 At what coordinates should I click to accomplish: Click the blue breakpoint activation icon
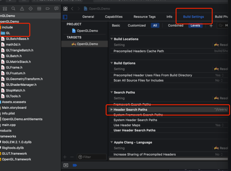(75, 165)
